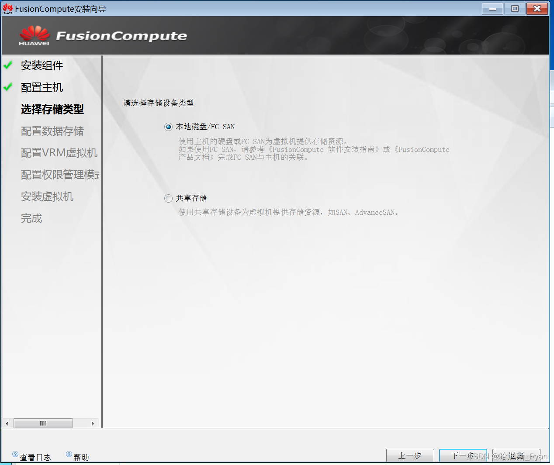Click the heading 请选择存储设备类型

pyautogui.click(x=159, y=103)
